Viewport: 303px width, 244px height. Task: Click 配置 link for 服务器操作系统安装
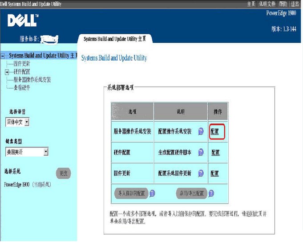214,132
